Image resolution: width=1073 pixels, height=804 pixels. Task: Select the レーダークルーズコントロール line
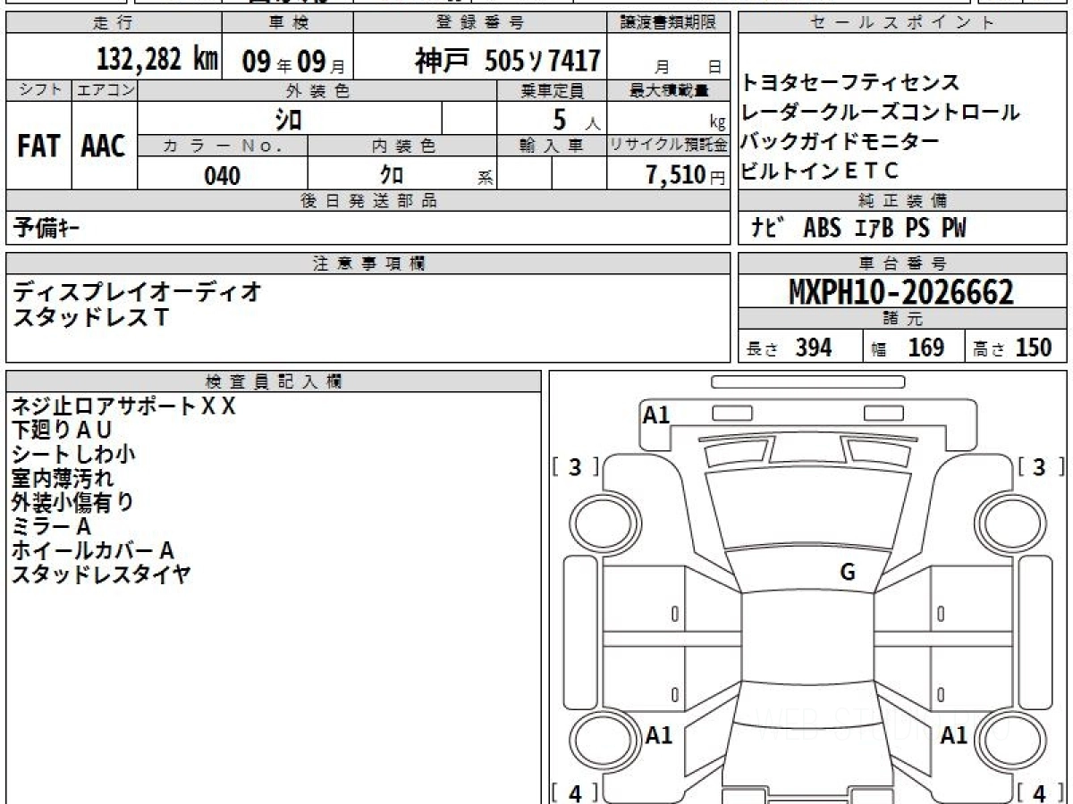pyautogui.click(x=880, y=113)
